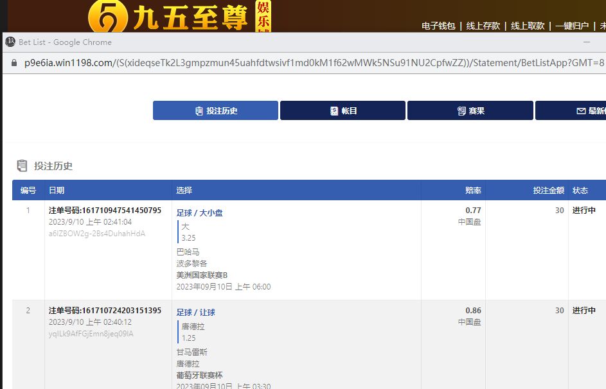606x389 pixels.
Task: Open the 足球 / 让球 bet link
Action: coord(196,313)
